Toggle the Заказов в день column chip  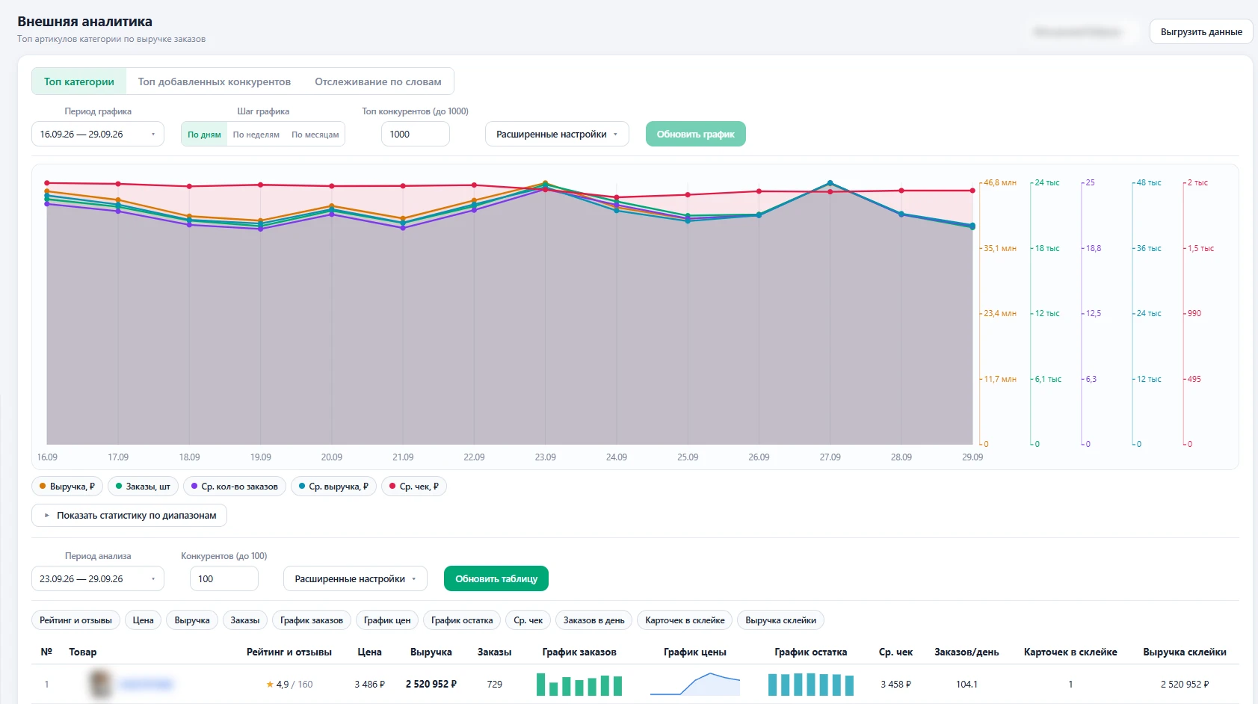pyautogui.click(x=594, y=620)
